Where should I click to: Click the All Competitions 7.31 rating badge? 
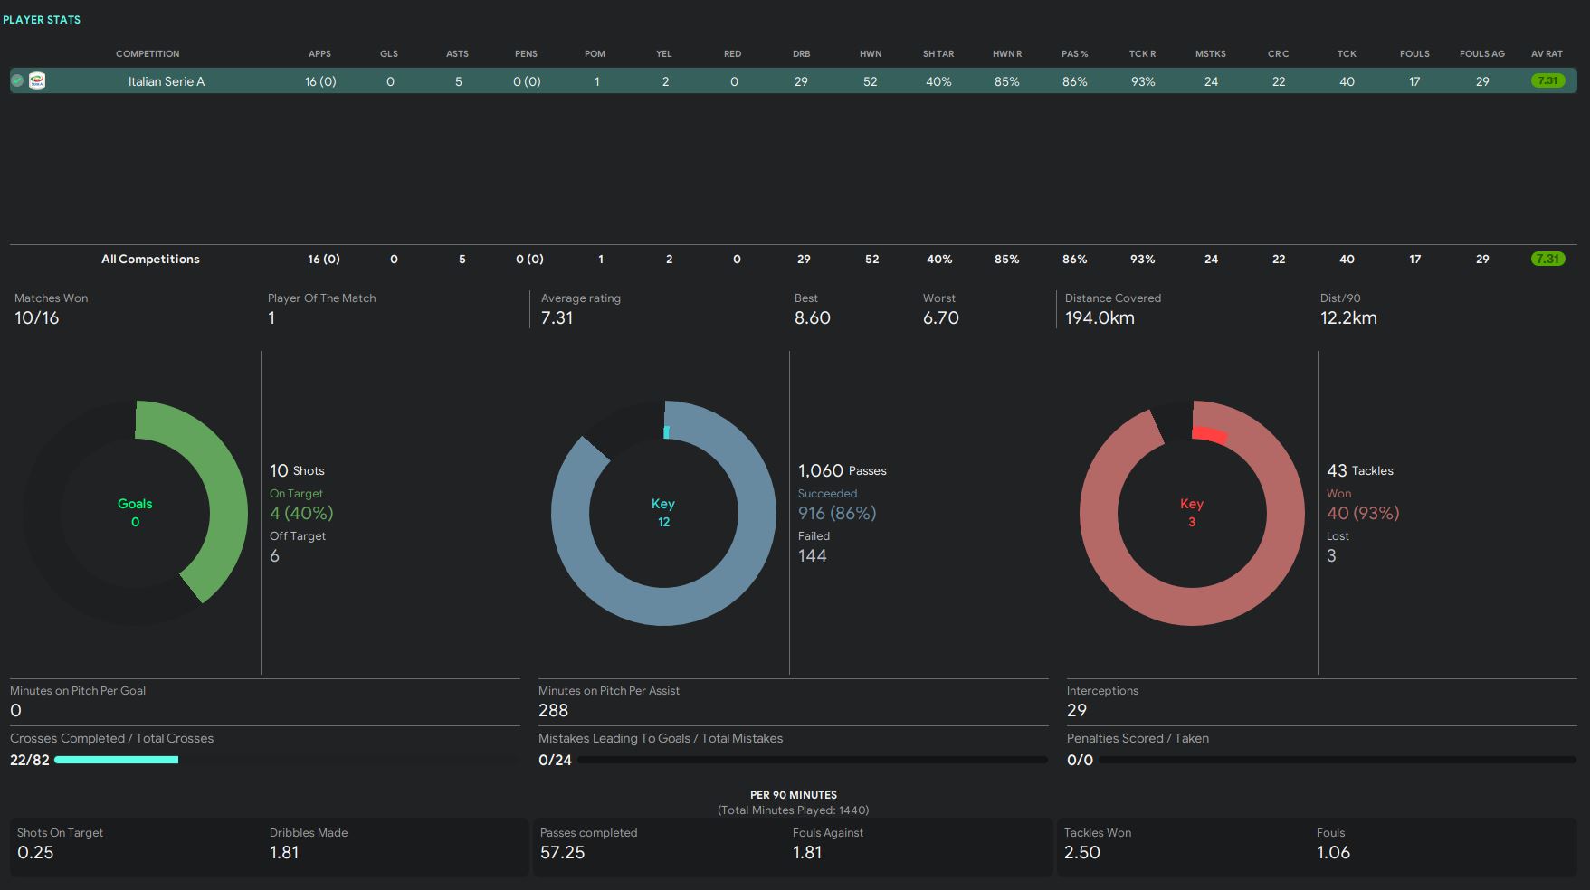tap(1547, 259)
